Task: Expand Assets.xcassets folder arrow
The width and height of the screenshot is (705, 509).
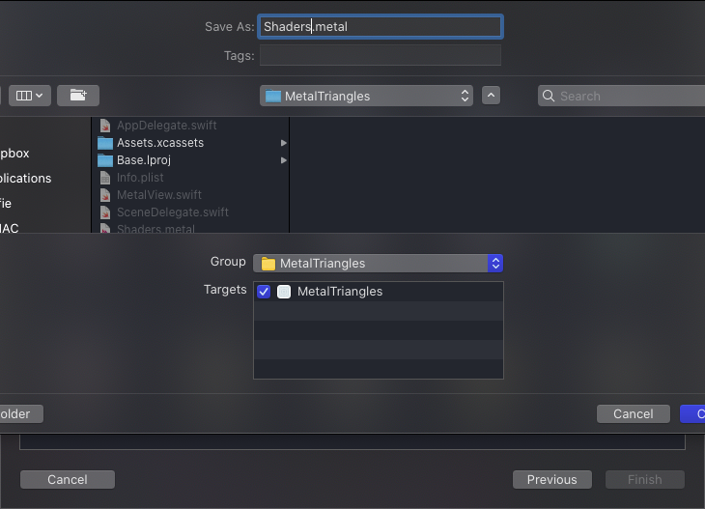Action: click(283, 143)
